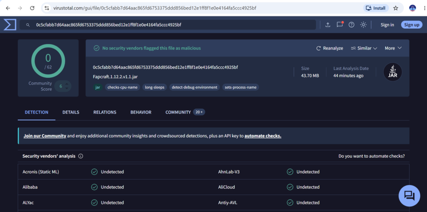Click the checks-cpu-name tag

pos(123,87)
